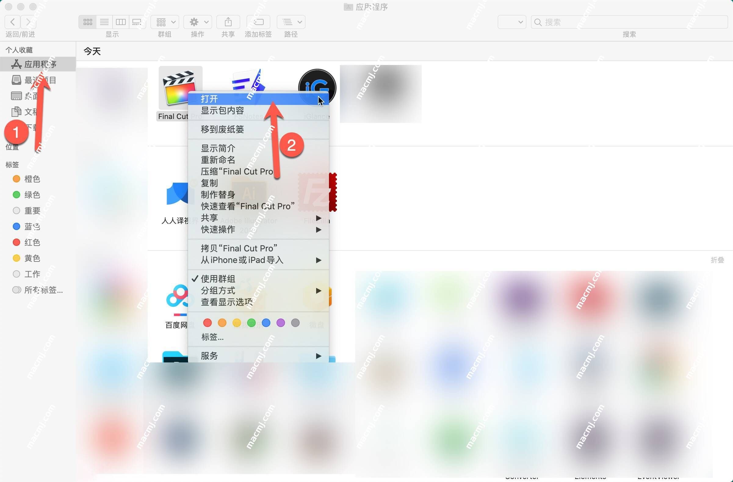Apply the gray tag color in context menu
Screen dimensions: 733x482
click(x=295, y=322)
